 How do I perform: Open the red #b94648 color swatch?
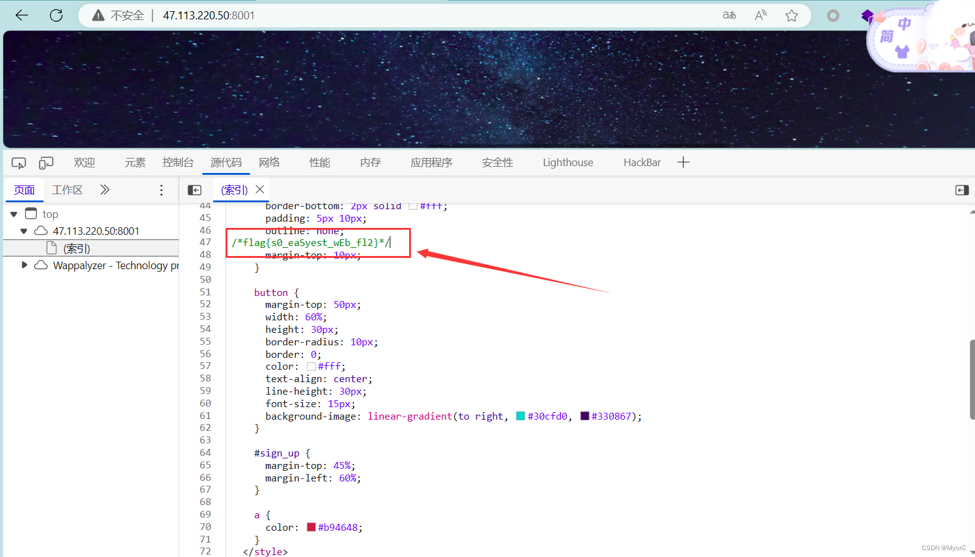pyautogui.click(x=311, y=527)
